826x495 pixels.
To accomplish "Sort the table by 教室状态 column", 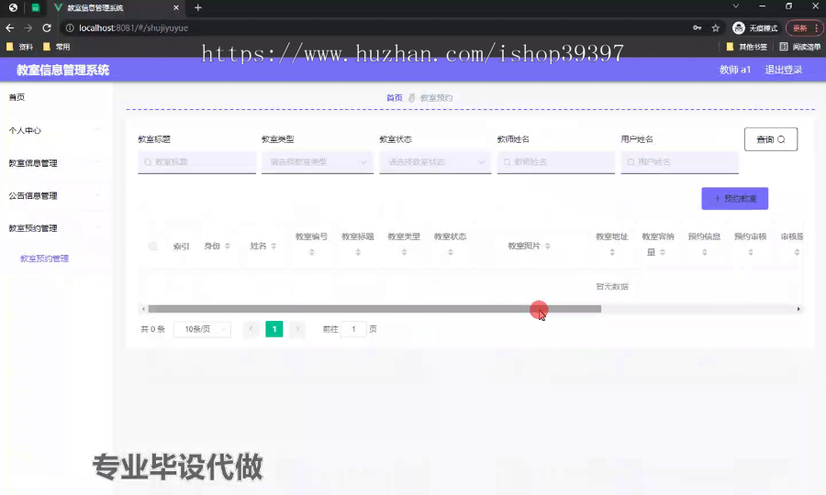I will [x=451, y=252].
